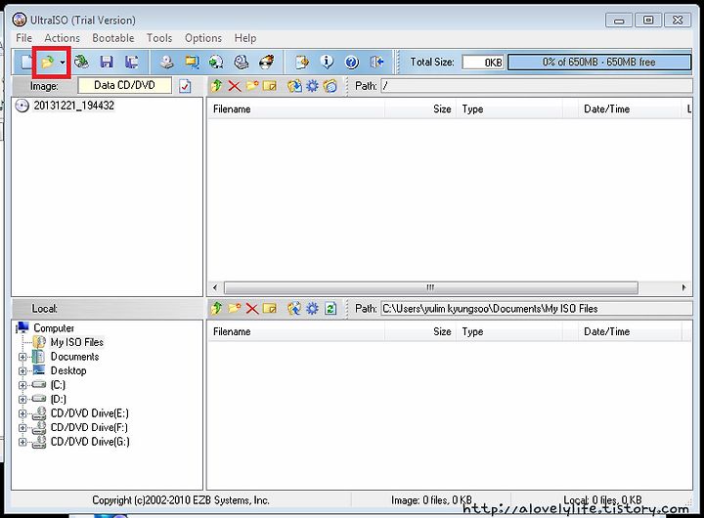Click the Info balloon toolbar icon
Image resolution: width=704 pixels, height=518 pixels.
[327, 62]
